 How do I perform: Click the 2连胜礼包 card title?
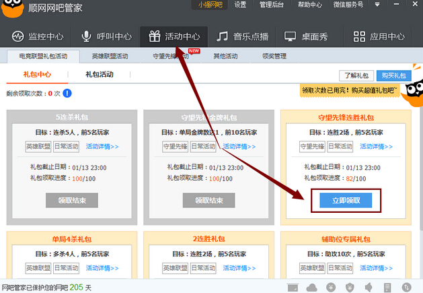208,238
